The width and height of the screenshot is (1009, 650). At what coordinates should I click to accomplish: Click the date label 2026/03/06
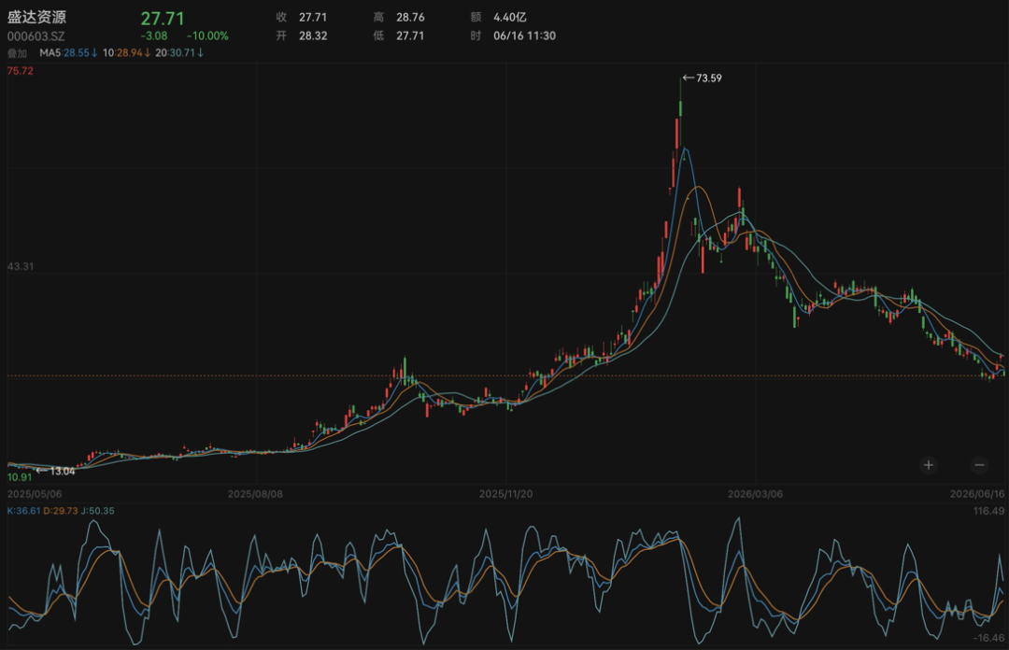(756, 494)
